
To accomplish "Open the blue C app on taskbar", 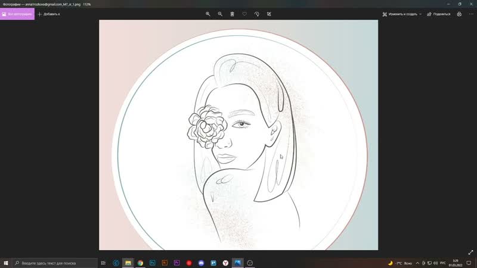I will click(x=116, y=263).
